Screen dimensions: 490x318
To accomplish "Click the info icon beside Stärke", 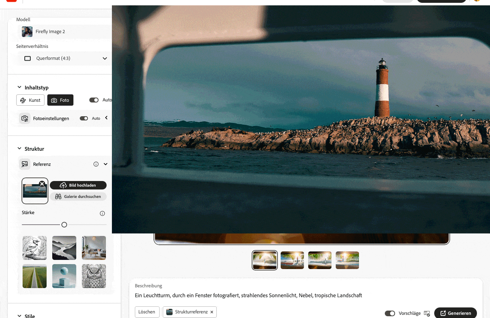I will click(x=102, y=213).
